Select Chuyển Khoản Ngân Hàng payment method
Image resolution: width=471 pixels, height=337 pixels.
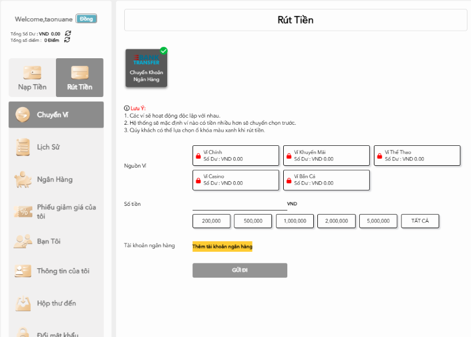(x=146, y=68)
